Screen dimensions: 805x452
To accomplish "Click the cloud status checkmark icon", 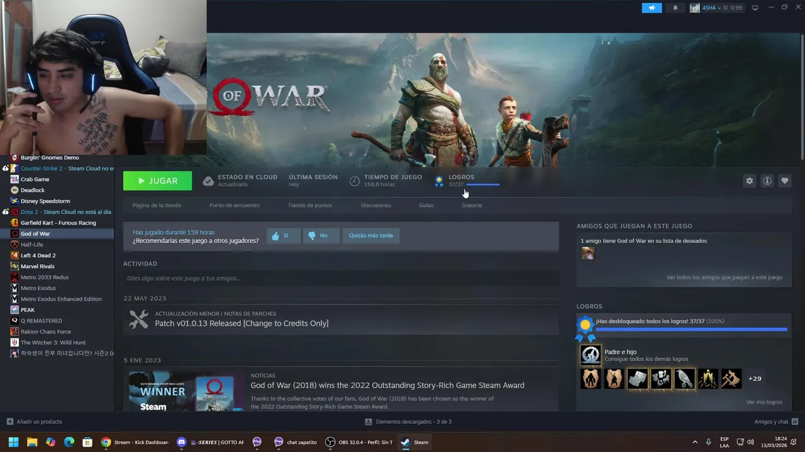I will pyautogui.click(x=208, y=181).
